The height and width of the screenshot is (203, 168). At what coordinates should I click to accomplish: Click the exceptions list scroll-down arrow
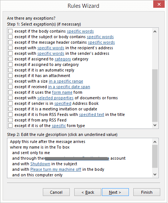(155, 125)
